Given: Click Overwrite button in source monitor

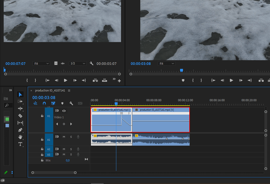Looking at the screenshot, I should click(104, 80).
